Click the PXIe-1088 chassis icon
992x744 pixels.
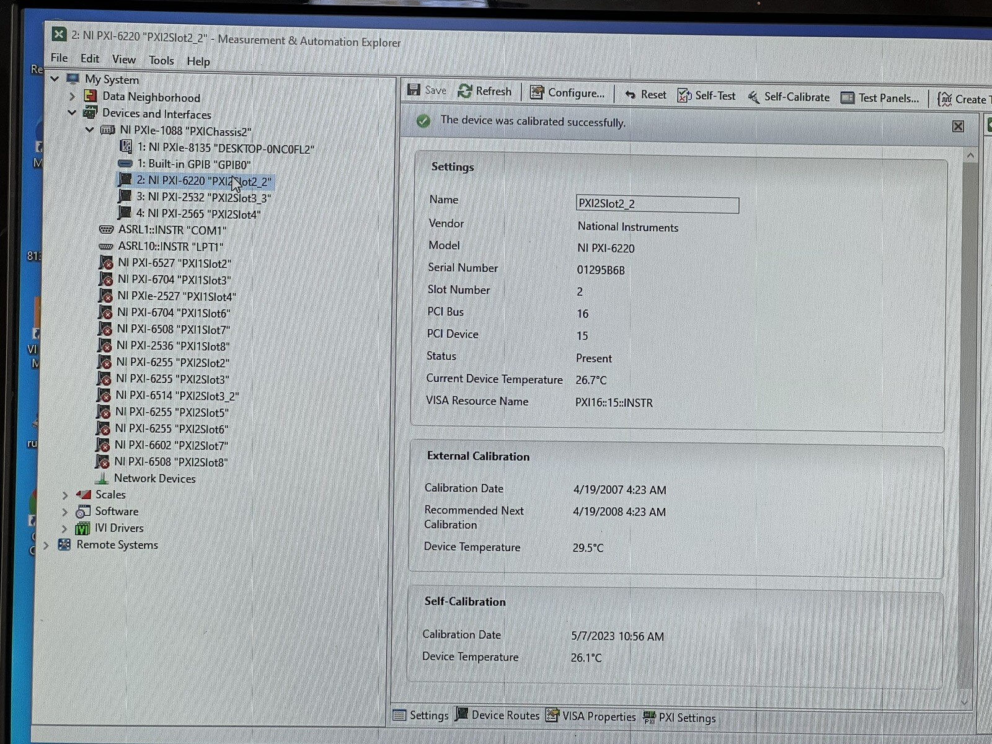click(108, 130)
